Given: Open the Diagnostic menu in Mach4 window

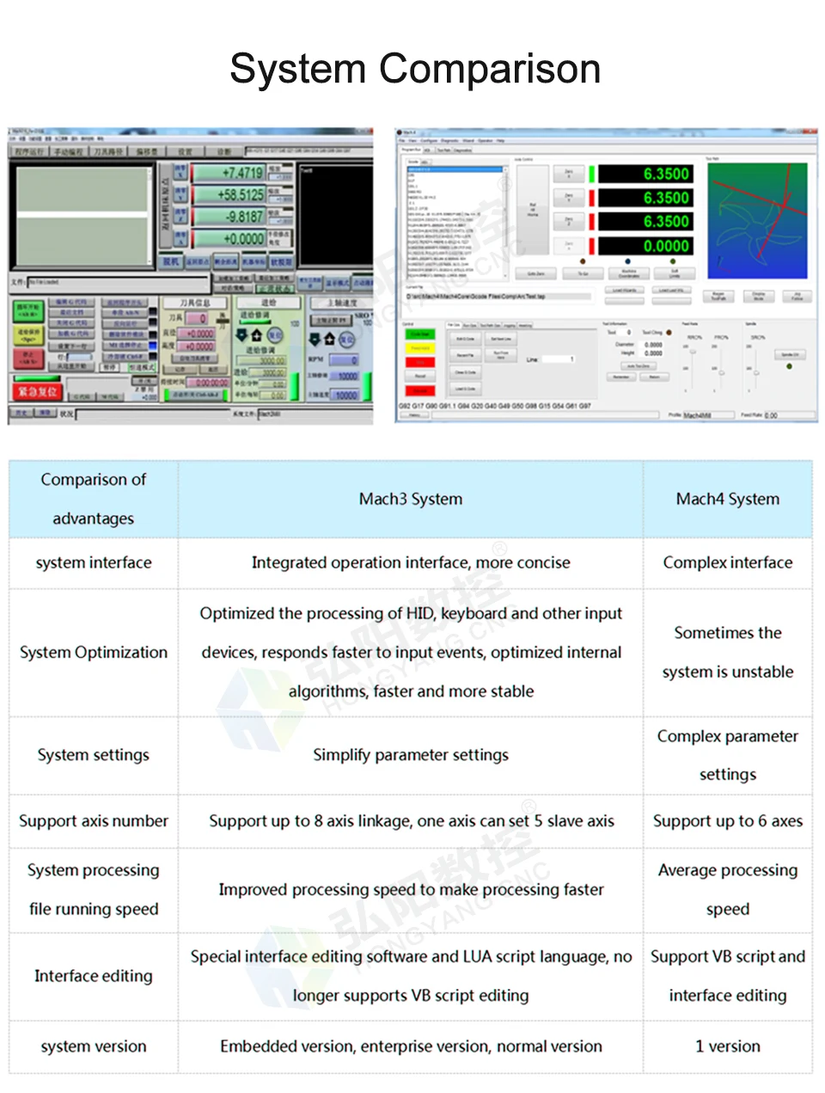Looking at the screenshot, I should coord(449,140).
